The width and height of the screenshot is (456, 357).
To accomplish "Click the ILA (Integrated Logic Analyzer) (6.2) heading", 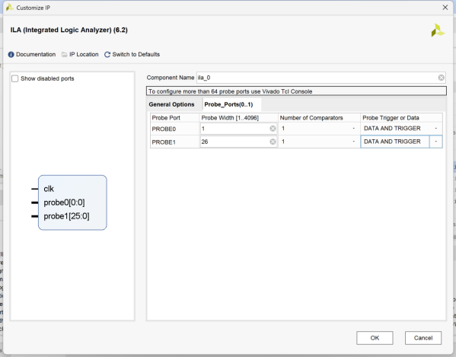I will coord(69,30).
